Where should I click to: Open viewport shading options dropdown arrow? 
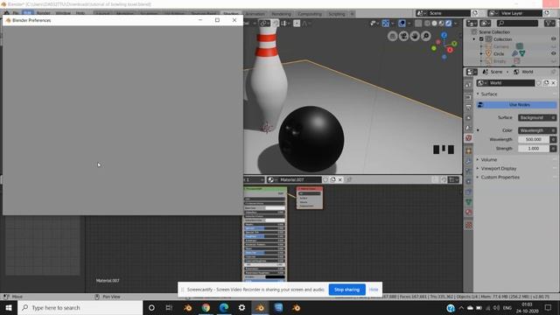[x=456, y=24]
